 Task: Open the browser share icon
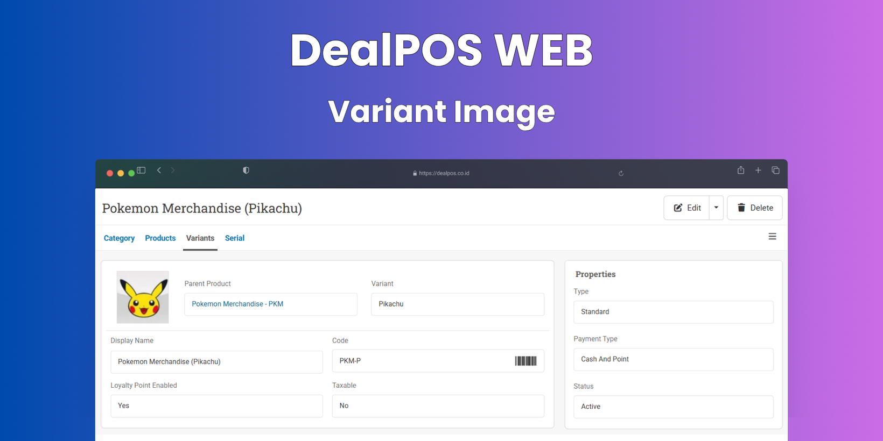(x=741, y=170)
